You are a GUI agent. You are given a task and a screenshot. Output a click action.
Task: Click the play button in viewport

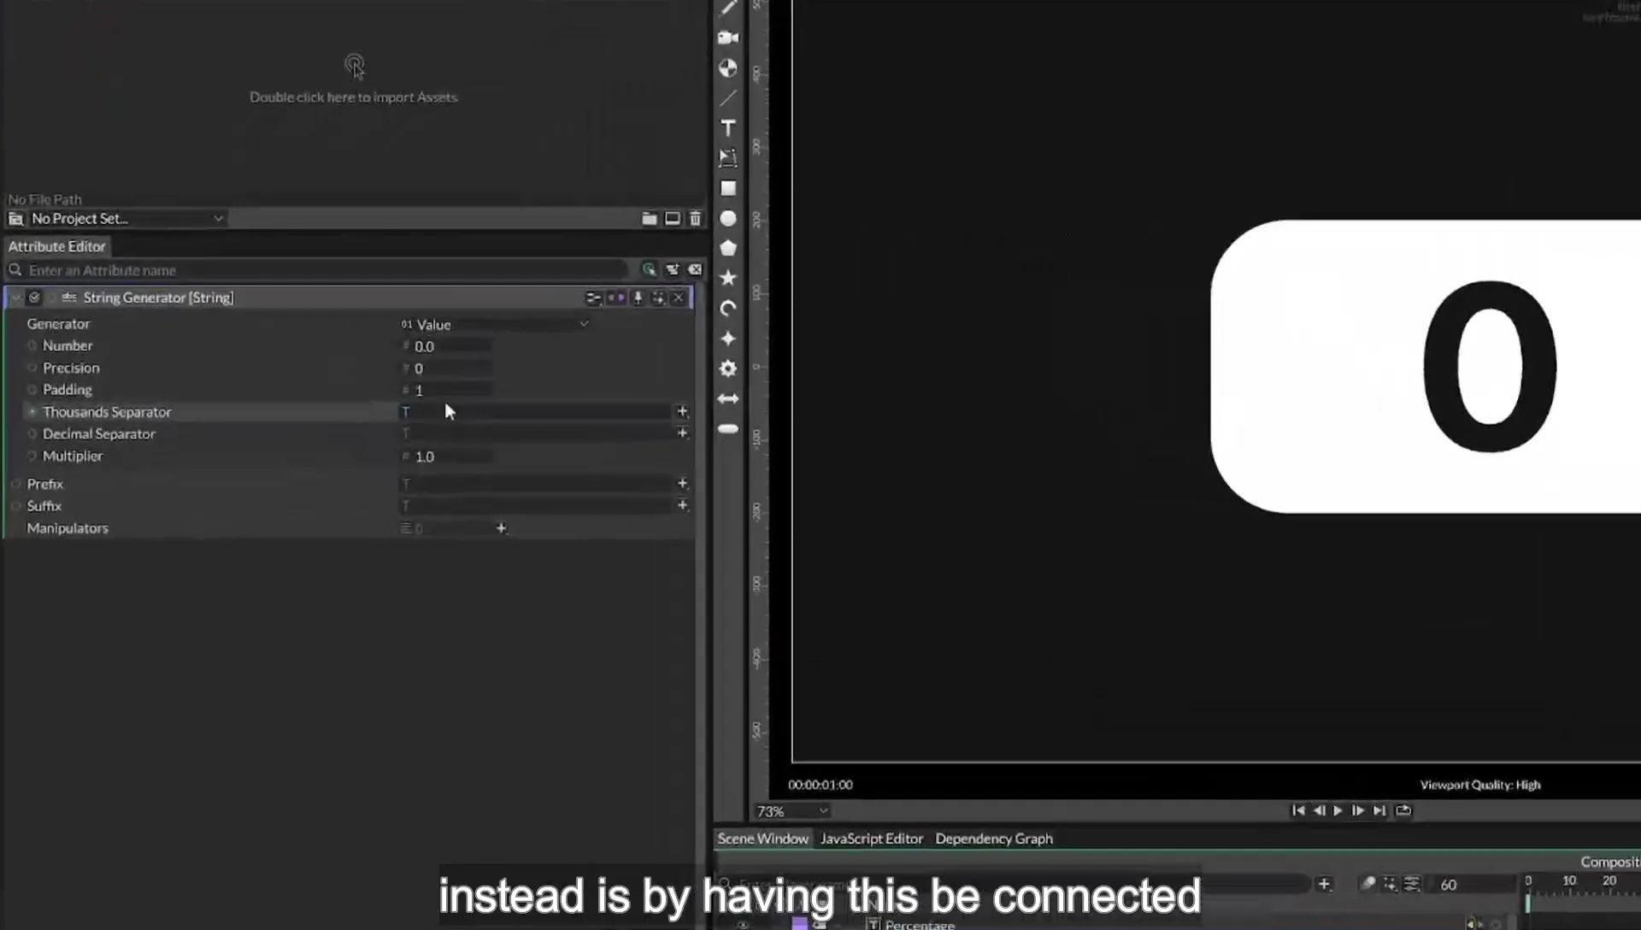click(1338, 810)
